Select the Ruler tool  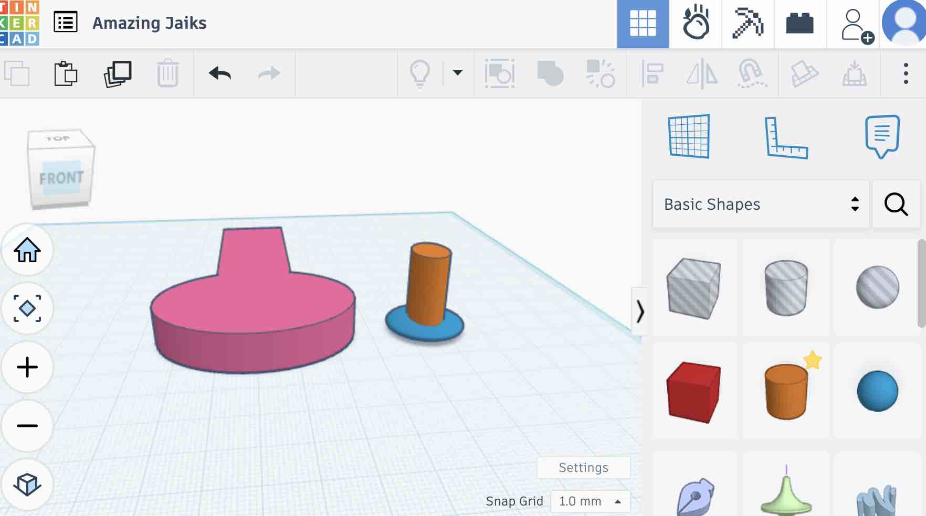point(786,137)
